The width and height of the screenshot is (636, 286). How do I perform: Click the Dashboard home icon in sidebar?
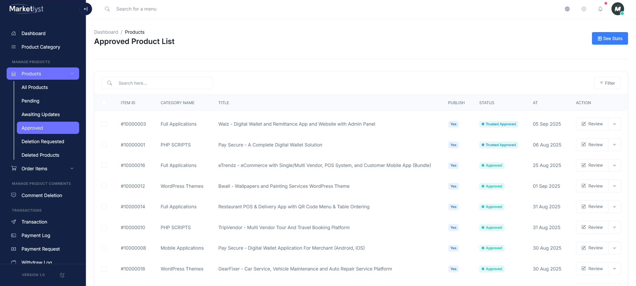coord(14,33)
